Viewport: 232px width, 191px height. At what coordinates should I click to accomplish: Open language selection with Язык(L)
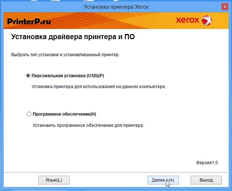[54, 180]
